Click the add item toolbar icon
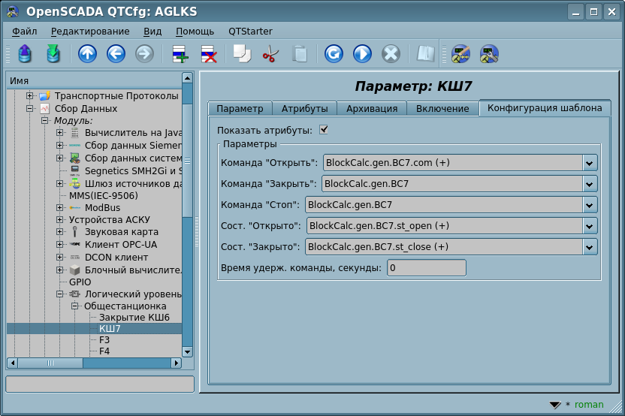This screenshot has width=625, height=416. pos(180,54)
